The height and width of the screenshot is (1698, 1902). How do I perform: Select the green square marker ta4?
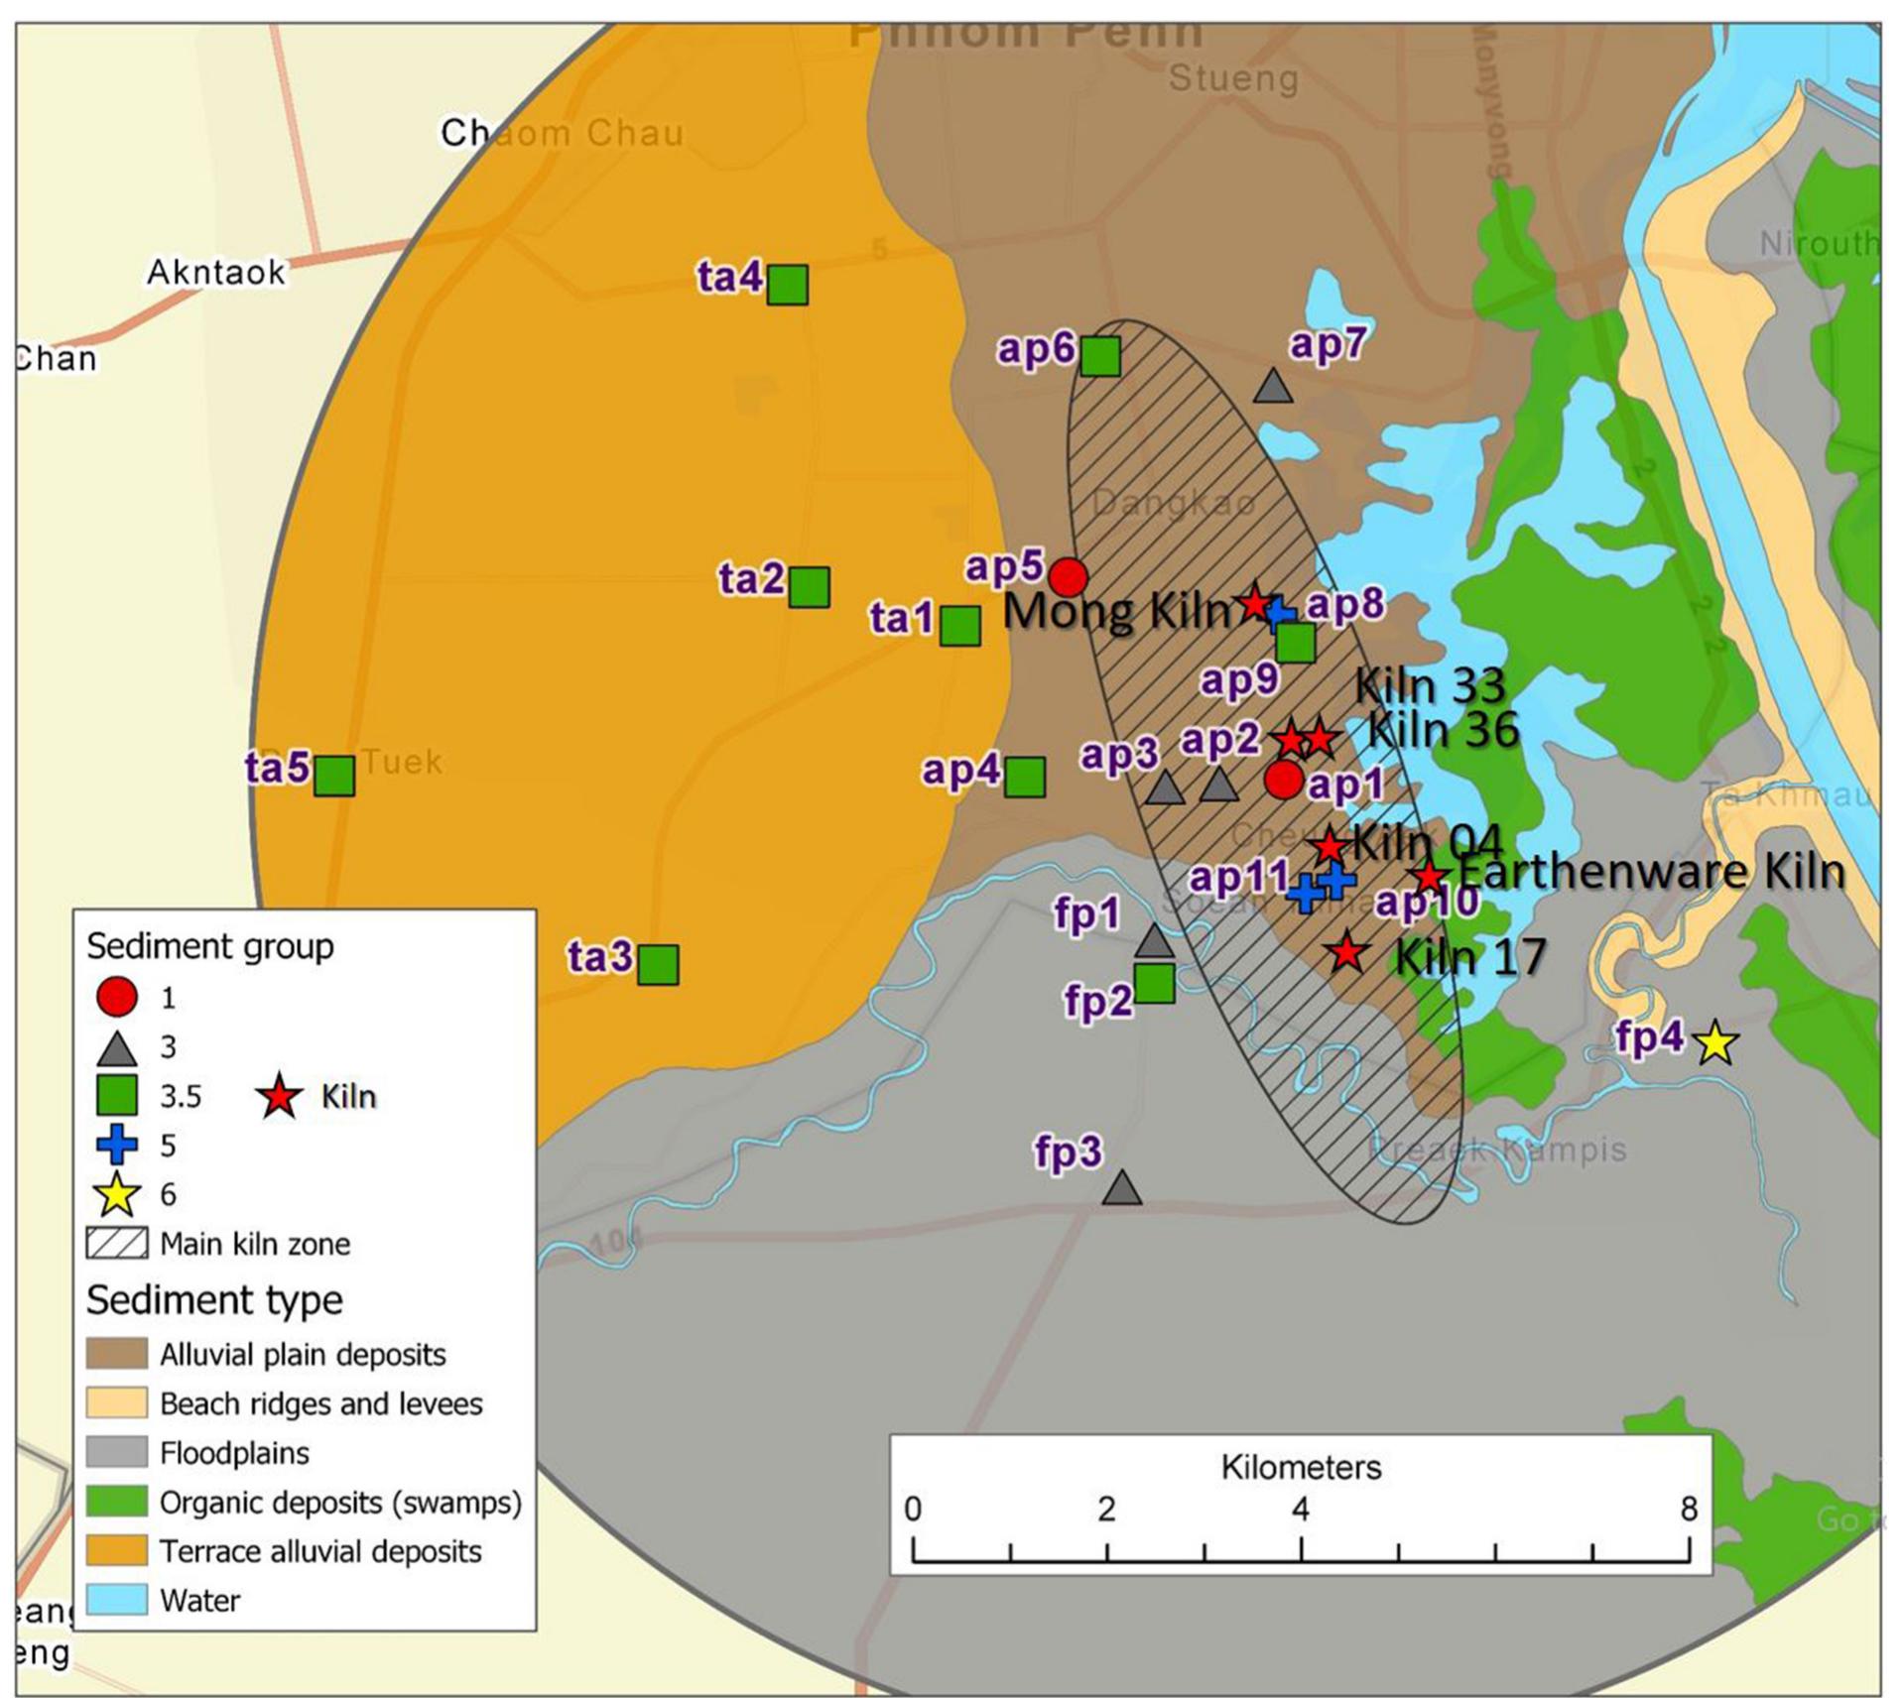(x=787, y=287)
